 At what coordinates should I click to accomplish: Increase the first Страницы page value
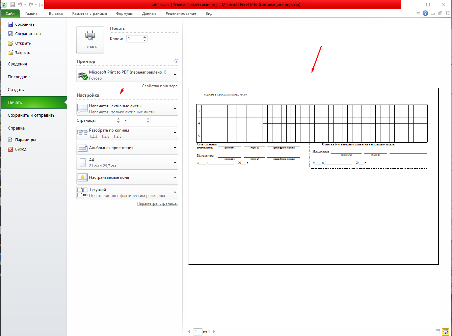118,119
